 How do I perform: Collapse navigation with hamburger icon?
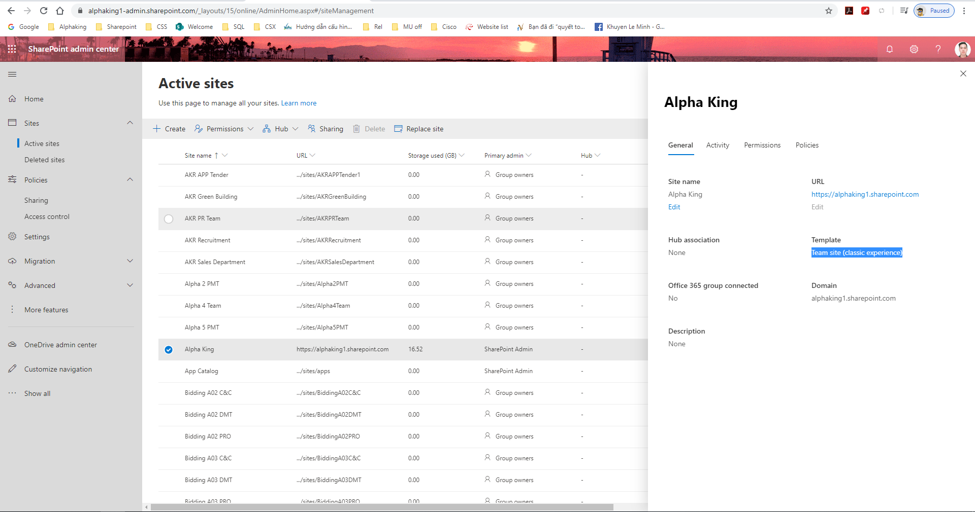click(x=12, y=74)
